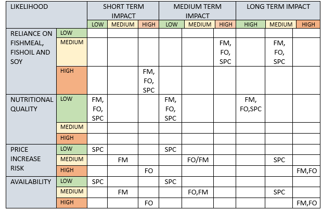Click green LOW cell under Short Term Impact
This screenshot has width=322, height=210.
pyautogui.click(x=97, y=24)
